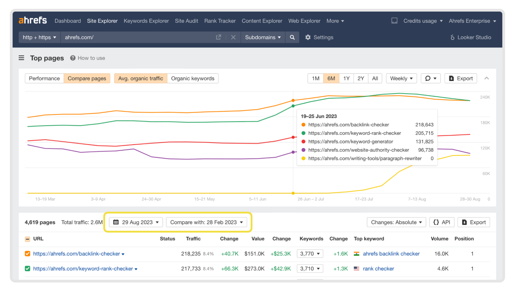Expand the More menu
The width and height of the screenshot is (519, 290).
coord(335,21)
